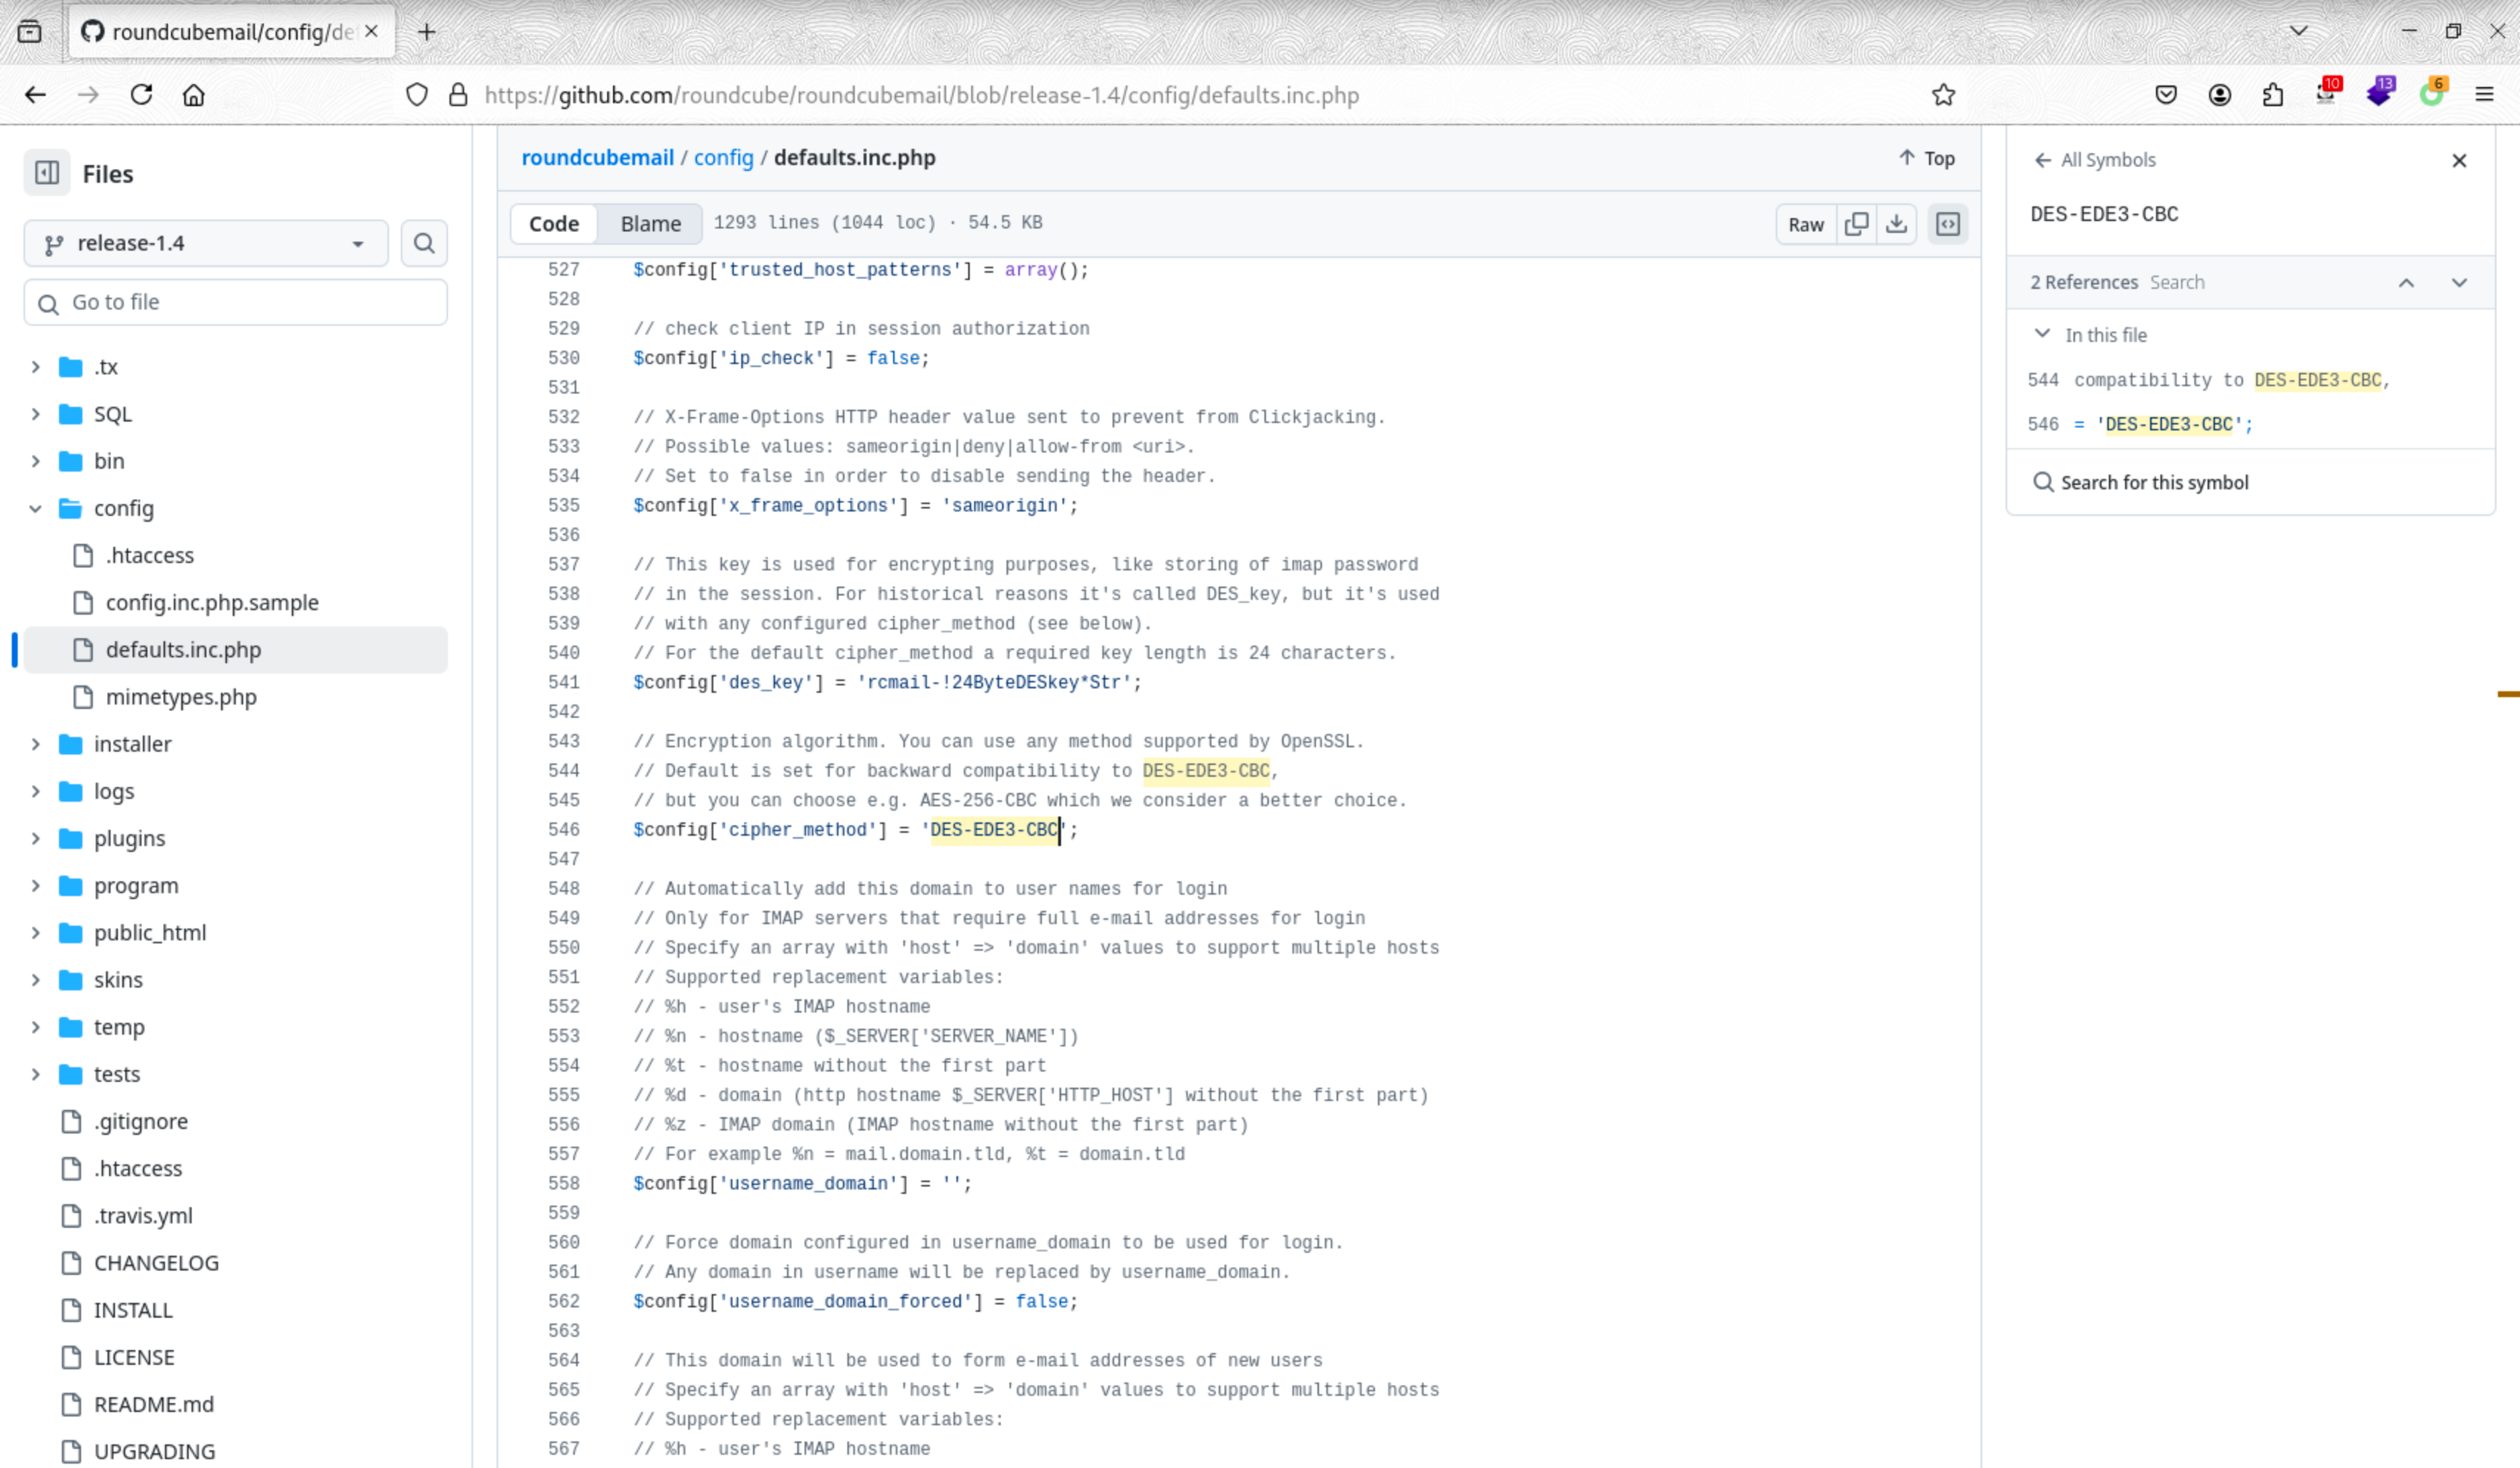Bookmark this page with star icon
Image resolution: width=2520 pixels, height=1468 pixels.
coord(1943,95)
